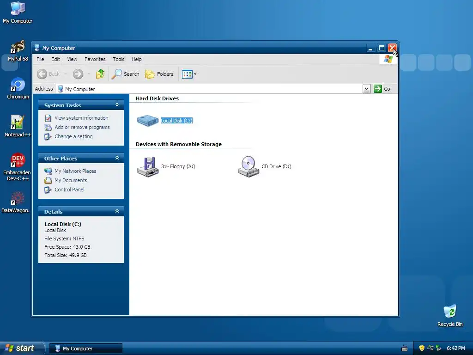Click the Forward navigation button

click(x=78, y=74)
